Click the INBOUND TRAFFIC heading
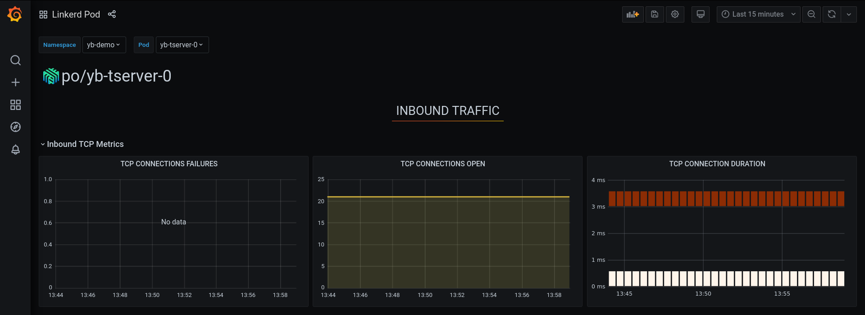The height and width of the screenshot is (315, 865). [448, 111]
